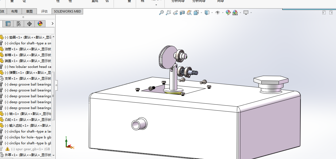
Task: Open the Dynamic Annotation Views tool
Action: [x=189, y=13]
